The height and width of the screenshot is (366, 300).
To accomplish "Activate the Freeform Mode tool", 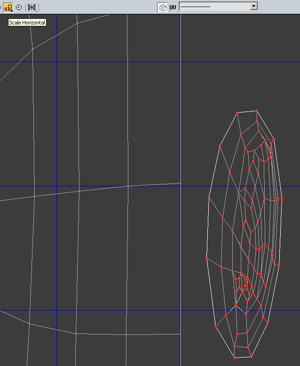I will pos(19,7).
